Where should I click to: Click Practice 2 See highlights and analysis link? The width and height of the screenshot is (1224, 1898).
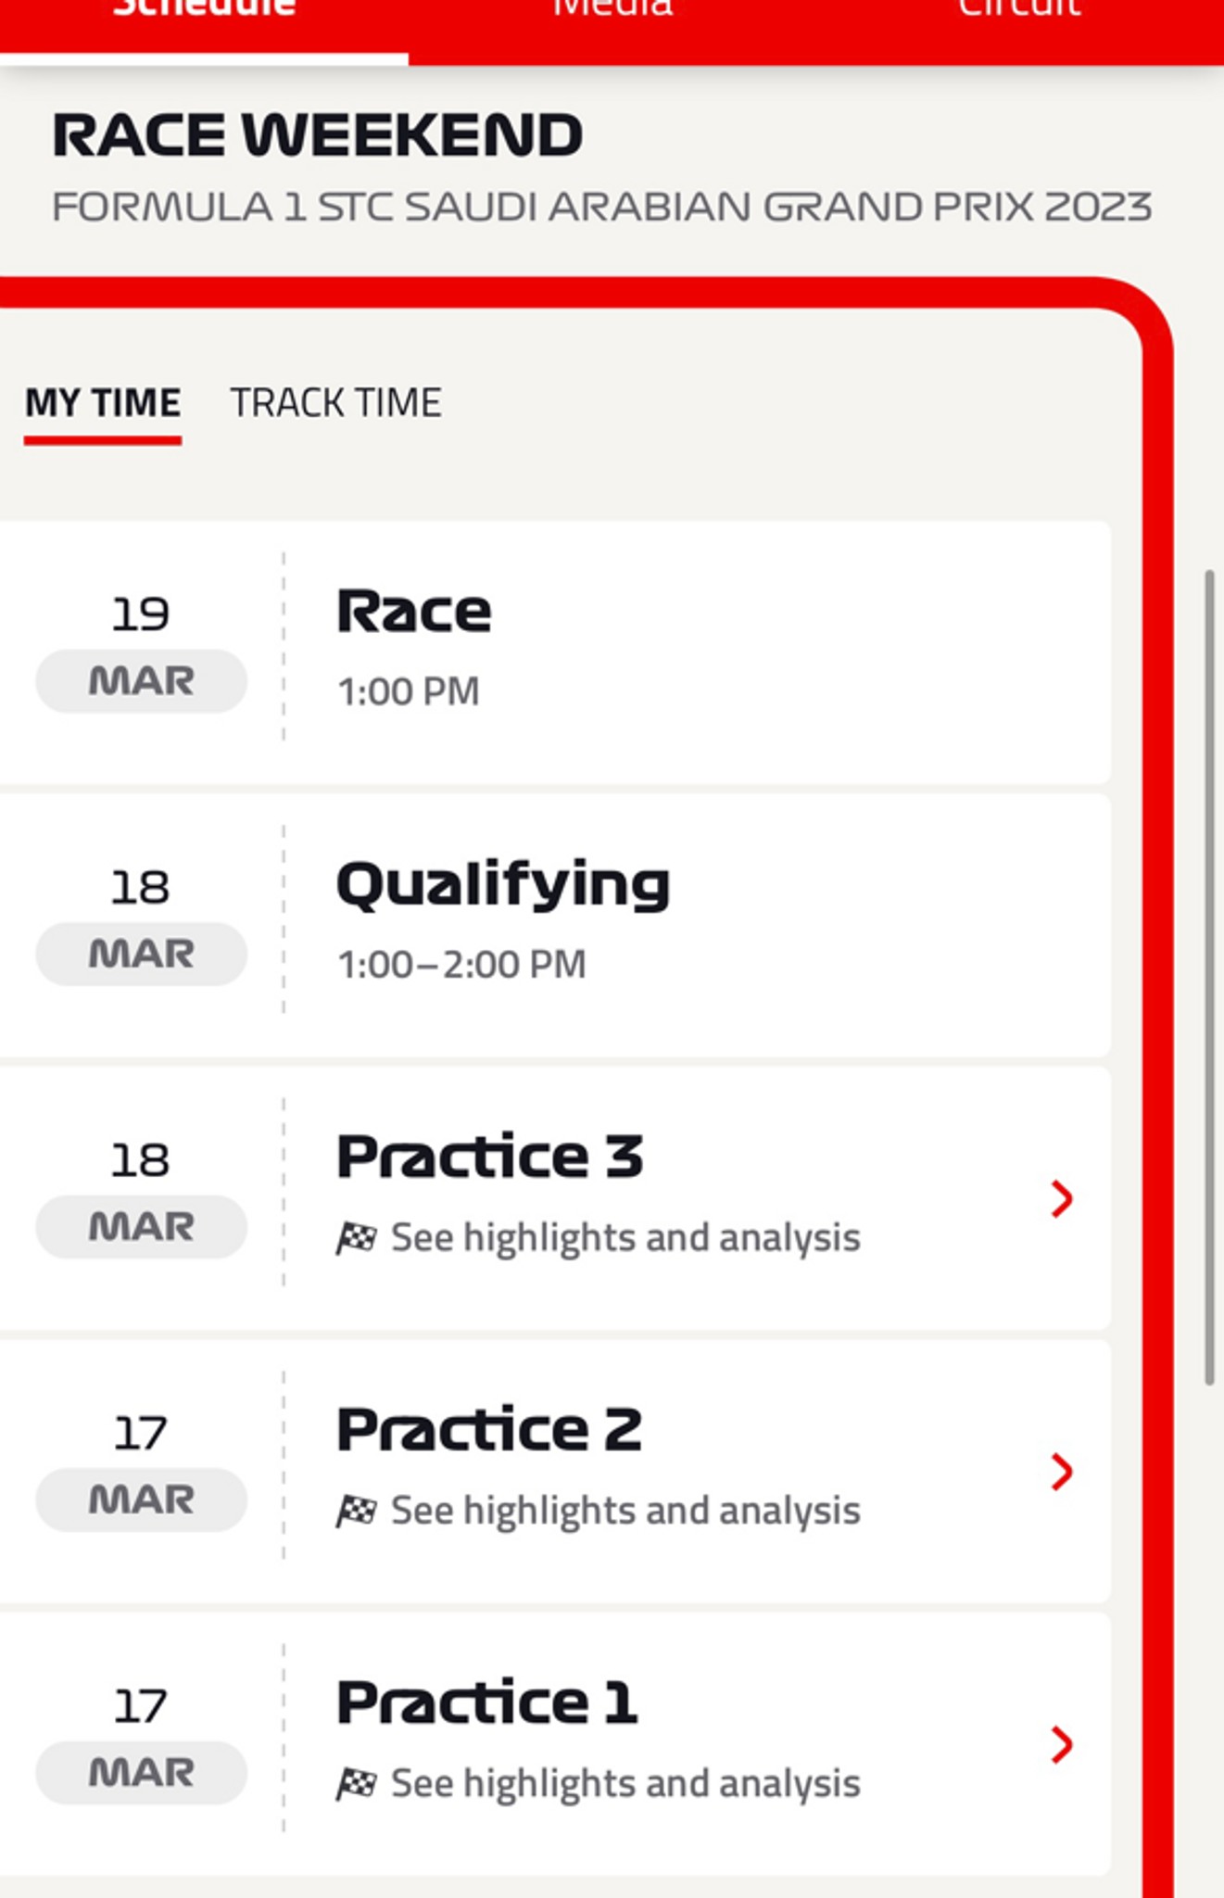pyautogui.click(x=625, y=1511)
